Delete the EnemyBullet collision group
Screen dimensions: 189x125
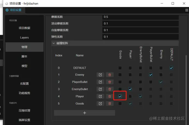[110, 89]
